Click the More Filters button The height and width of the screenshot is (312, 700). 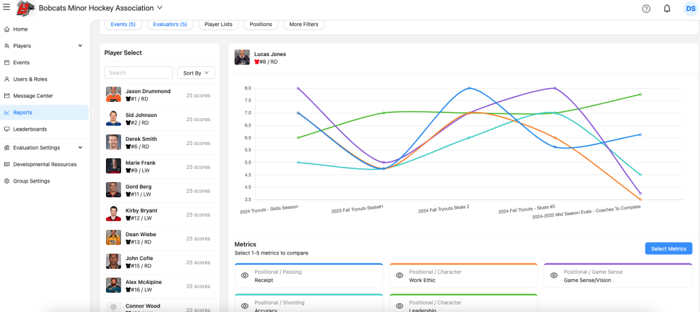[x=304, y=24]
